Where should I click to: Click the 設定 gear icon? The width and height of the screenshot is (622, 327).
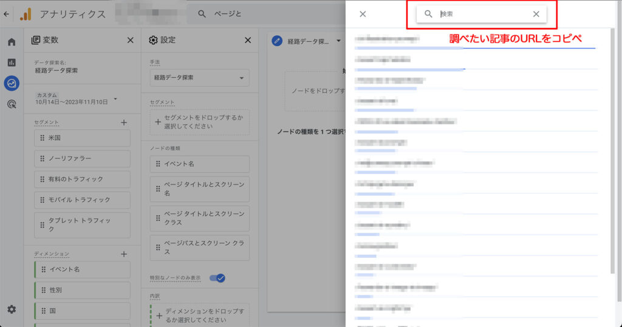153,40
